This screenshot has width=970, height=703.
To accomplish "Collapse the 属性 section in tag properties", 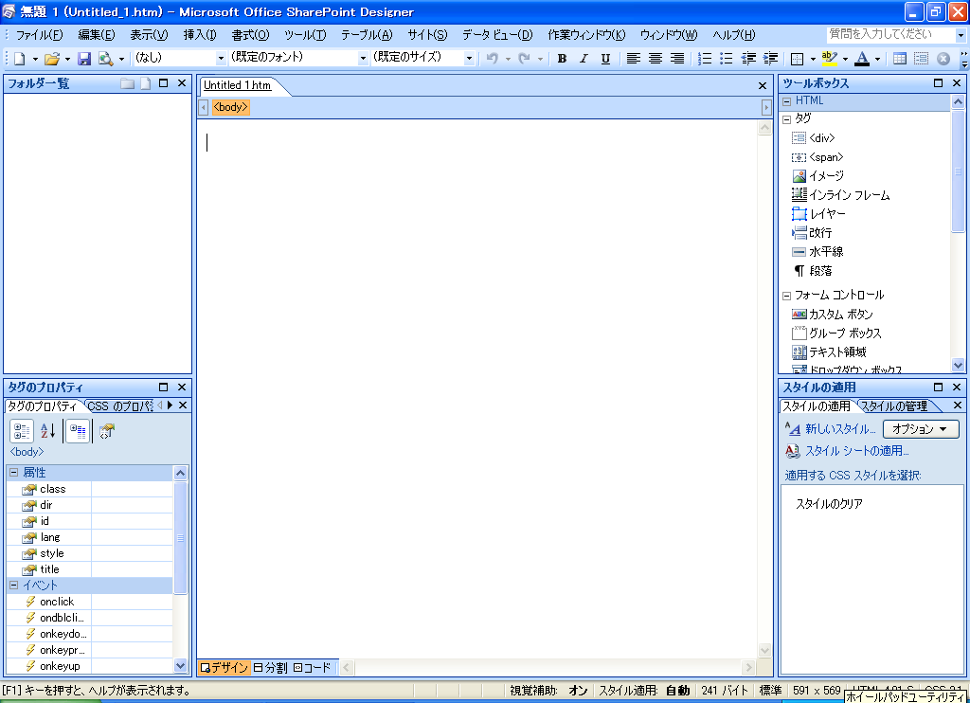I will 13,472.
